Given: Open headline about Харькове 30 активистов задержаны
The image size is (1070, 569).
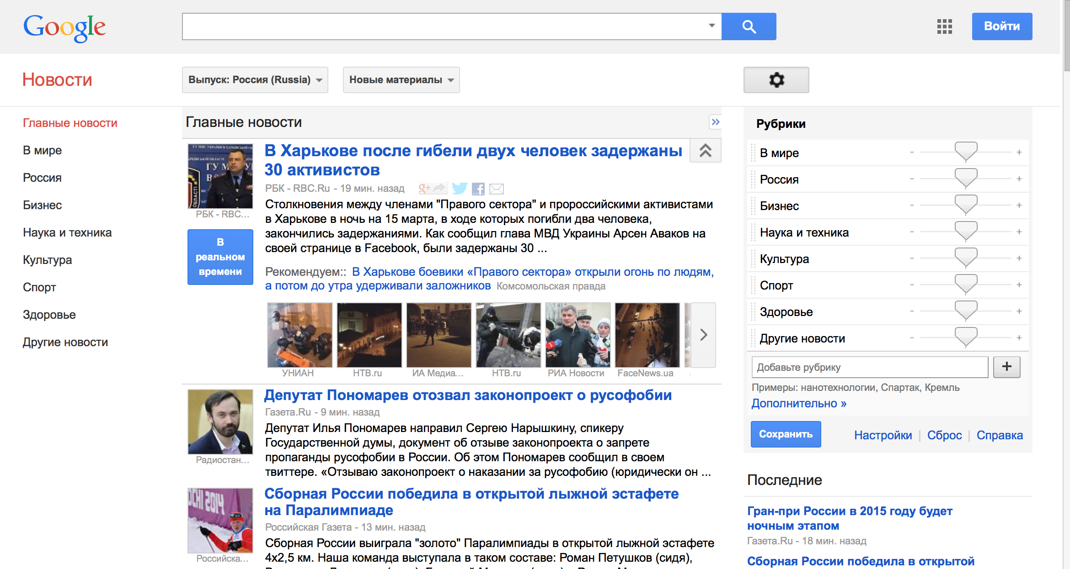Looking at the screenshot, I should coord(473,160).
